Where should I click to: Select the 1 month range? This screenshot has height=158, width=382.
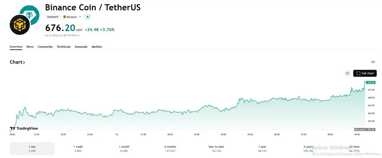tap(124, 148)
